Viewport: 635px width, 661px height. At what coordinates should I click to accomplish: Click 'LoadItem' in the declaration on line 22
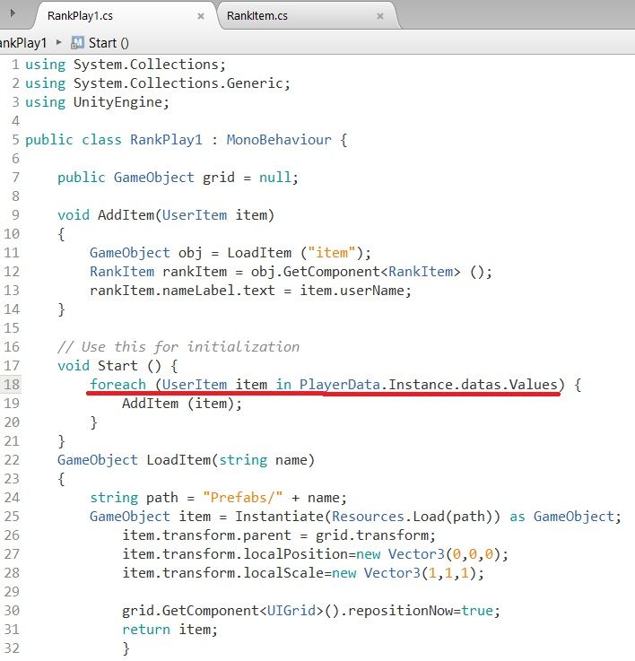click(x=178, y=460)
